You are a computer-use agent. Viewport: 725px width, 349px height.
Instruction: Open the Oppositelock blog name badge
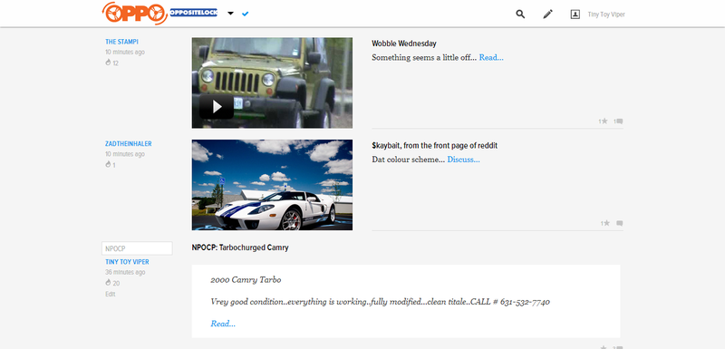click(193, 13)
